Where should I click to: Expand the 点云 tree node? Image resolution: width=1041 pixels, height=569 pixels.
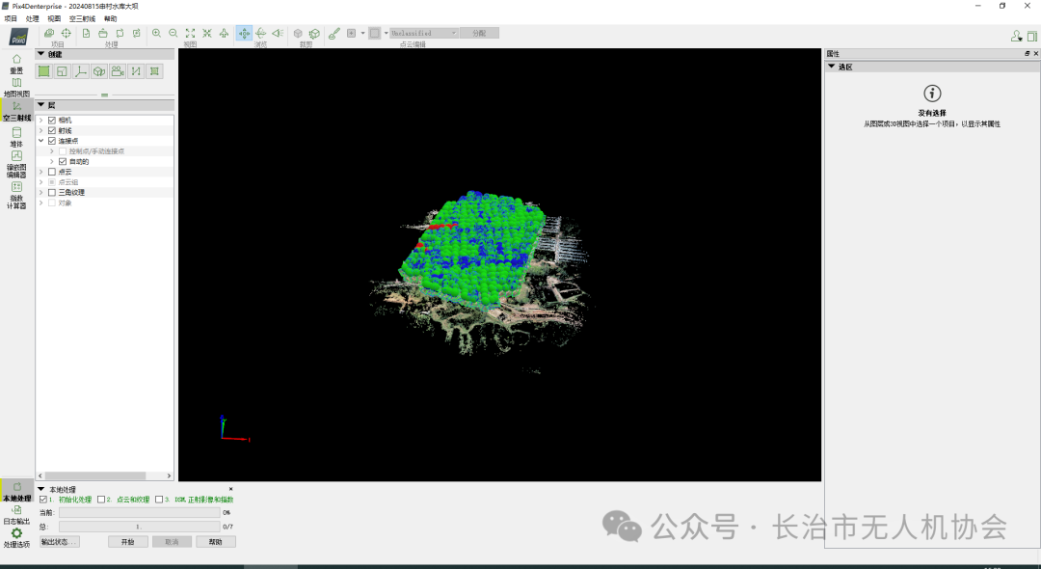(41, 172)
